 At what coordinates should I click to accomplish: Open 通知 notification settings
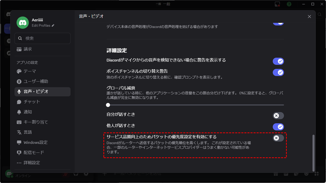[28, 112]
